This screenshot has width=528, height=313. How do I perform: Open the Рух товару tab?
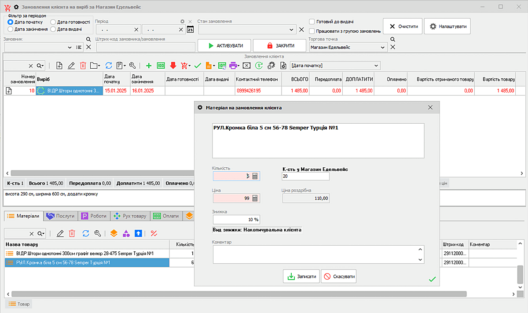[130, 216]
